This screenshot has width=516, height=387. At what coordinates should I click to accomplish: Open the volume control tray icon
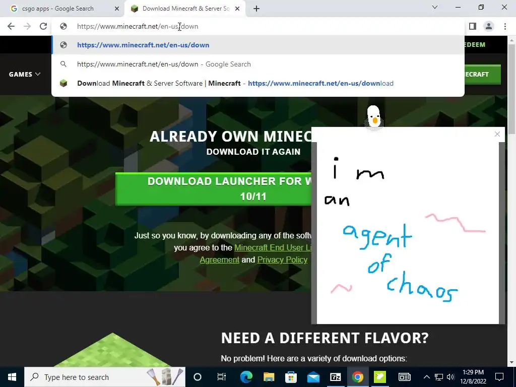(451, 377)
